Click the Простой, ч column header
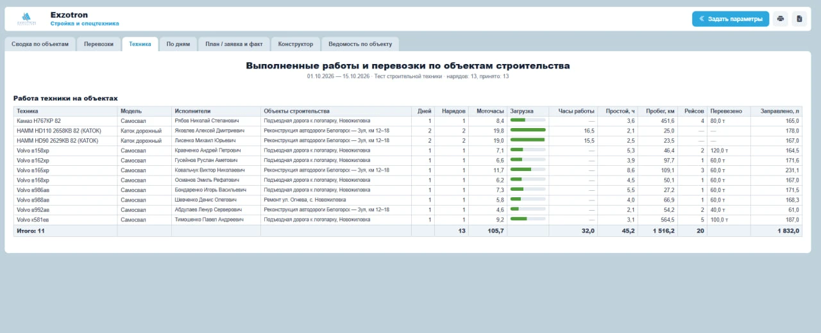821x333 pixels. click(x=618, y=111)
